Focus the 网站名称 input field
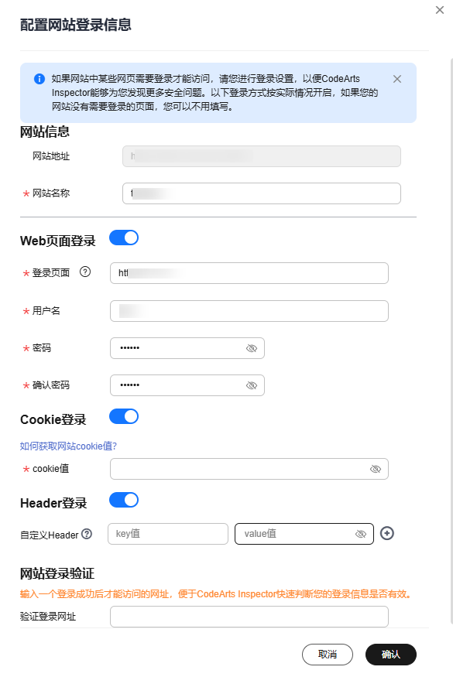The height and width of the screenshot is (677, 453). tap(262, 193)
